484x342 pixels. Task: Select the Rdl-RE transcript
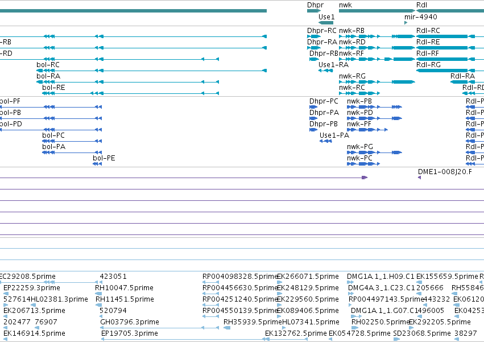(428, 42)
